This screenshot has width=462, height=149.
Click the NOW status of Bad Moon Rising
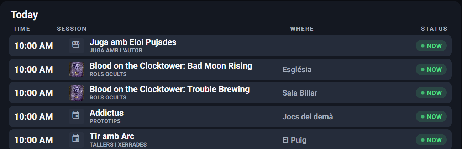[431, 69]
